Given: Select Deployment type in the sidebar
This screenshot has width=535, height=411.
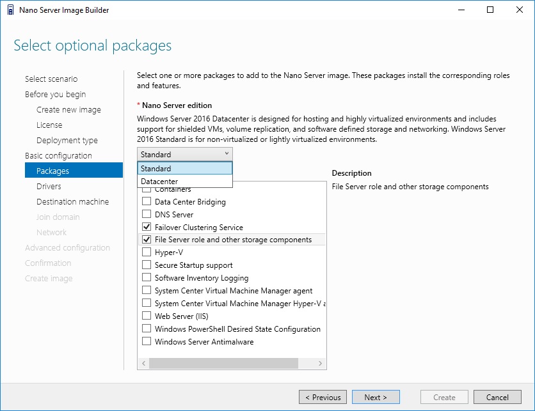Looking at the screenshot, I should pyautogui.click(x=67, y=141).
